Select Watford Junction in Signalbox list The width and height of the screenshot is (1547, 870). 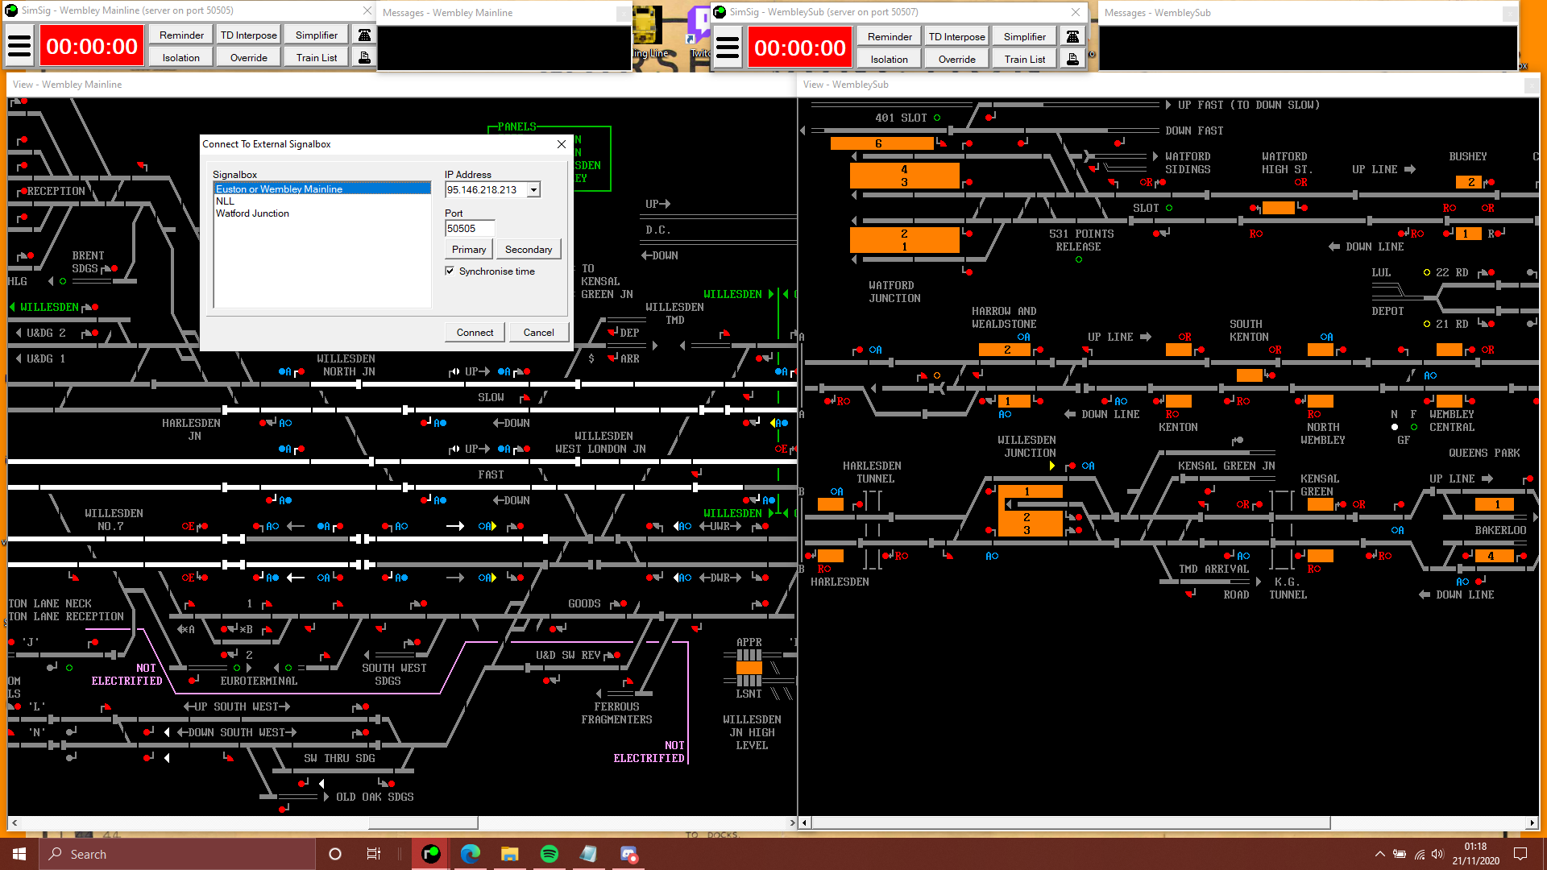point(322,213)
